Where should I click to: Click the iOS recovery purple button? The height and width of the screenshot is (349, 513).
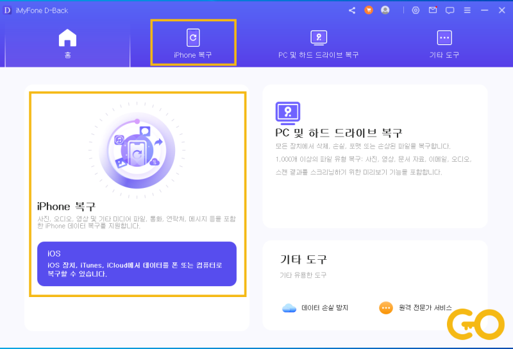(x=137, y=264)
